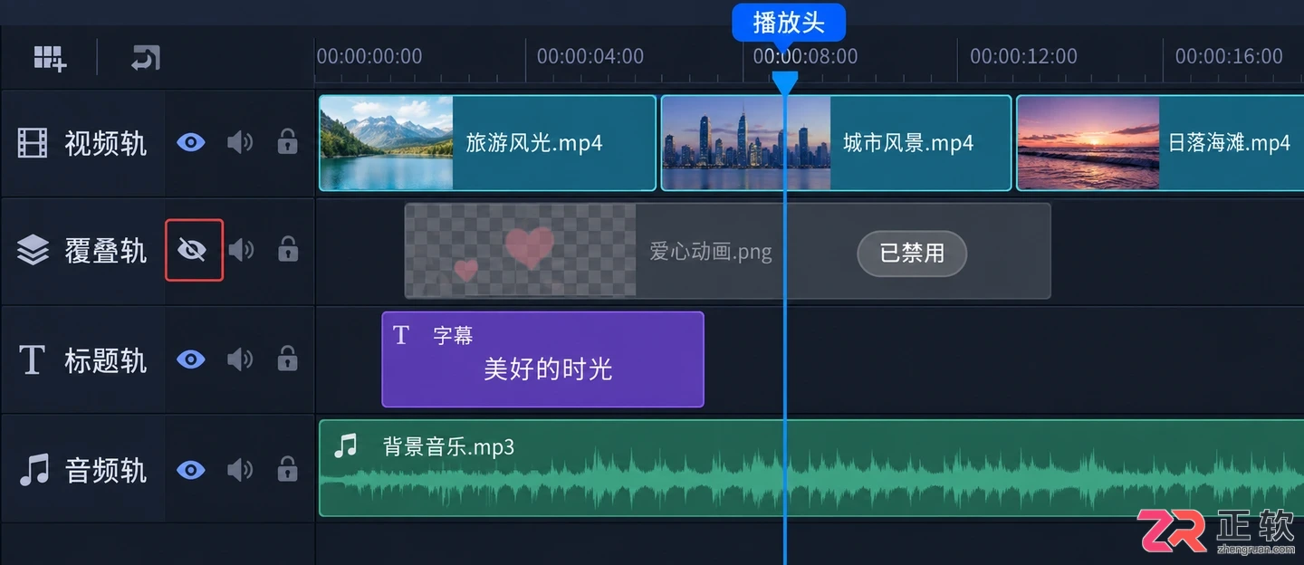
Task: Click the 标题轨 track label
Action: (105, 360)
